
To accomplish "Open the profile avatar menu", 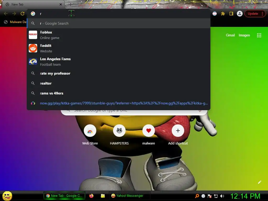I will click(x=240, y=14).
